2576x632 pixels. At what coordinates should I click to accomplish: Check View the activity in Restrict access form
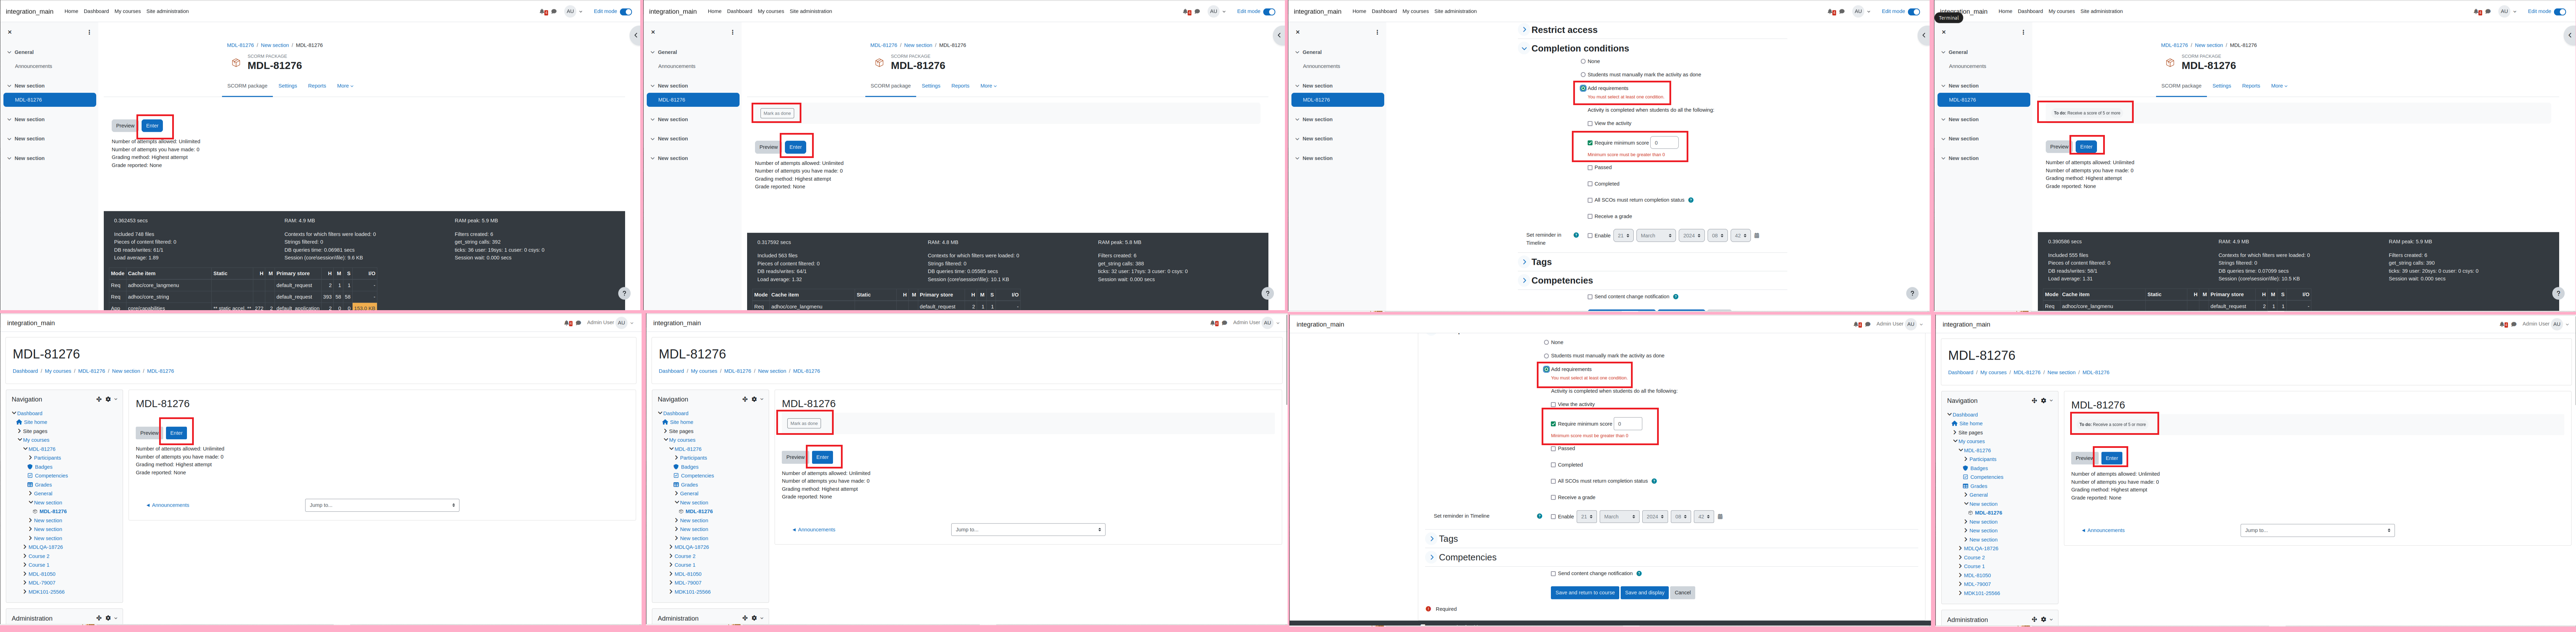[x=1590, y=124]
